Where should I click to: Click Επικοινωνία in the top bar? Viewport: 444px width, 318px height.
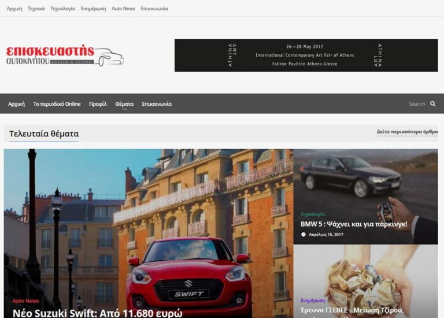[154, 9]
